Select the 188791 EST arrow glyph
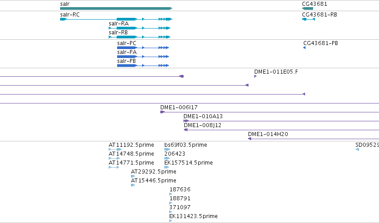This screenshot has width=379, height=223. pyautogui.click(x=171, y=203)
